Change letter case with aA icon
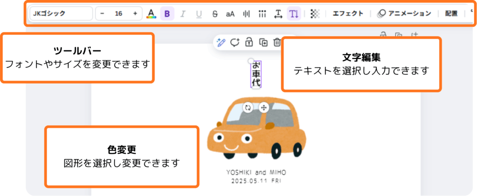 [230, 13]
